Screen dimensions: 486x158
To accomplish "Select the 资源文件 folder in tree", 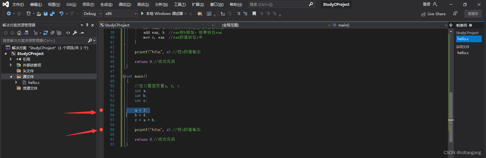I will pyautogui.click(x=30, y=88).
